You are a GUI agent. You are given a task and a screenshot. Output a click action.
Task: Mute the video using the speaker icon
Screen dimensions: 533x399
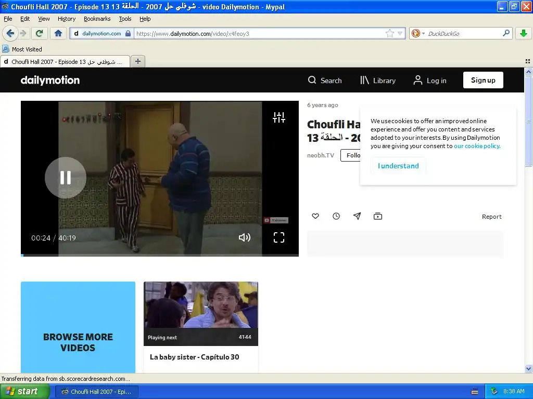click(245, 237)
